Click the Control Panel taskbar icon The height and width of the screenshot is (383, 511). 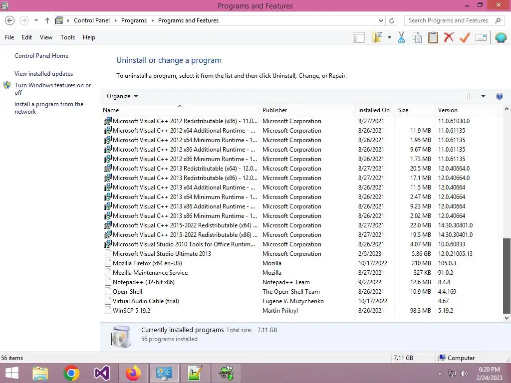point(164,373)
